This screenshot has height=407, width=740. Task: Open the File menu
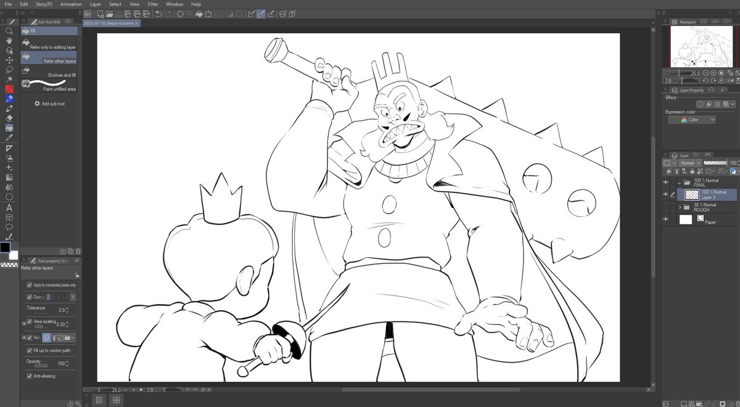8,4
